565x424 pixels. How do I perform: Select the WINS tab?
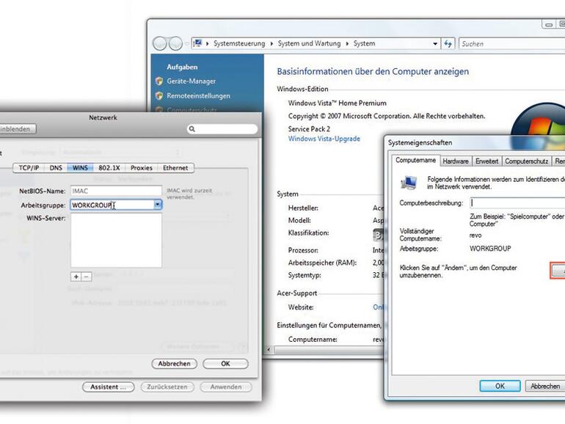(80, 168)
